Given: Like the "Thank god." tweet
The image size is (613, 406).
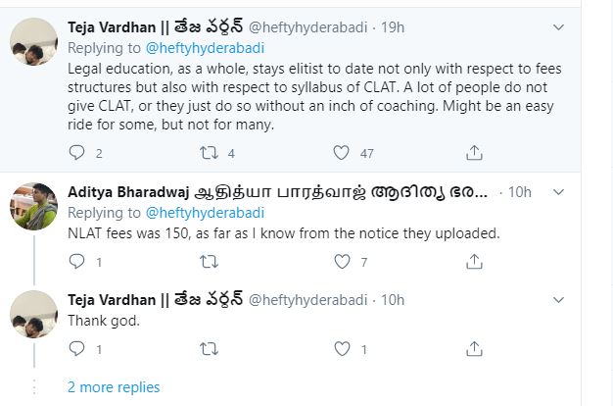Looking at the screenshot, I should point(341,348).
